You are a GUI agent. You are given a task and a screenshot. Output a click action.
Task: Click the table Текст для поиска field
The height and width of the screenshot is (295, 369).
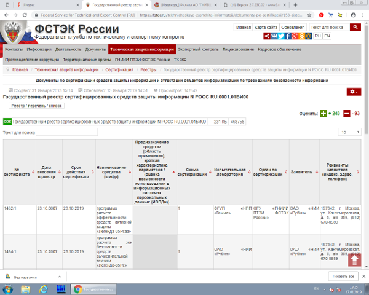pyautogui.click(x=67, y=132)
